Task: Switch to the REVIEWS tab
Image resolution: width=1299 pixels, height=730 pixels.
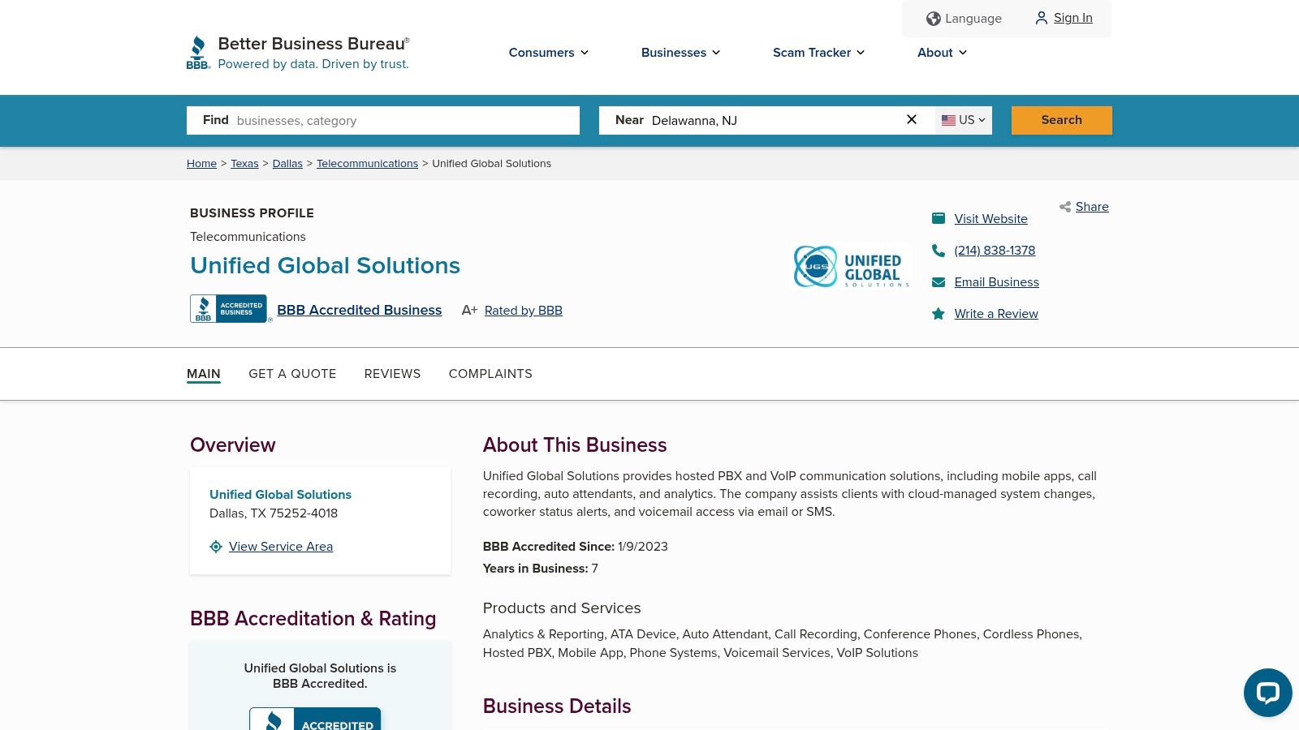Action: pos(392,374)
